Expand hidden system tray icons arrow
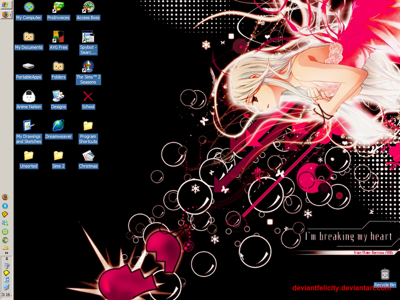Viewport: 400px width, 300px height. 6,258
